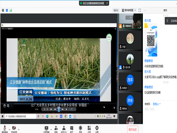Collapse the chat panel with the top chevron
Screen dimensions: 177x133
click(x=145, y=10)
